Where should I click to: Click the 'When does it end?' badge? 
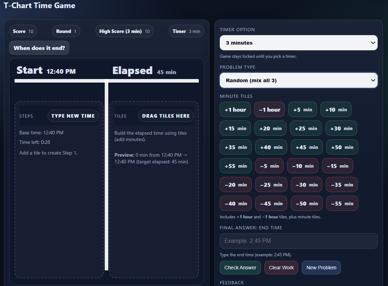click(39, 48)
